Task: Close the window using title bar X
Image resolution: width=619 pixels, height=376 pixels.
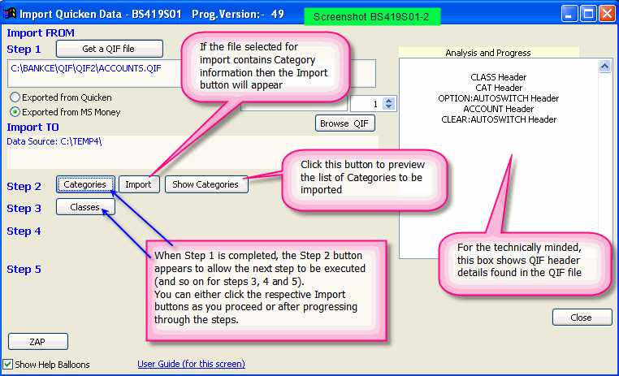Action: point(607,14)
